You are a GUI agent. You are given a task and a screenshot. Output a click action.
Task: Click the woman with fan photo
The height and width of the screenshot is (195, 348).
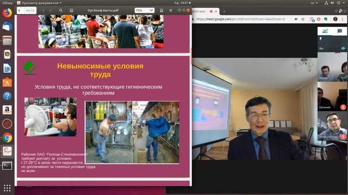(x=51, y=117)
